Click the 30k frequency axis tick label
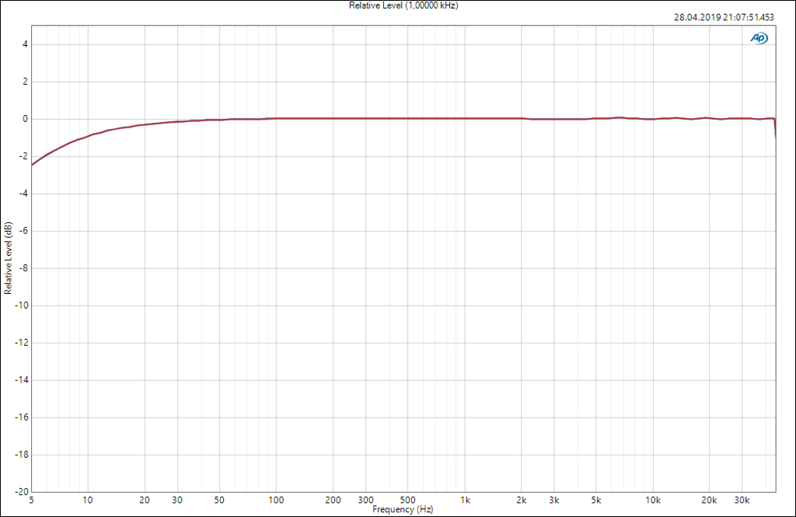Viewport: 796px width, 517px height. click(742, 500)
